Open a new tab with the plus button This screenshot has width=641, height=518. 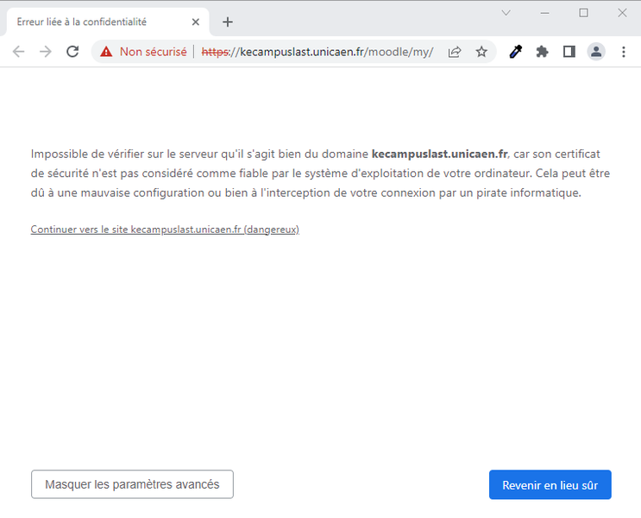point(228,22)
